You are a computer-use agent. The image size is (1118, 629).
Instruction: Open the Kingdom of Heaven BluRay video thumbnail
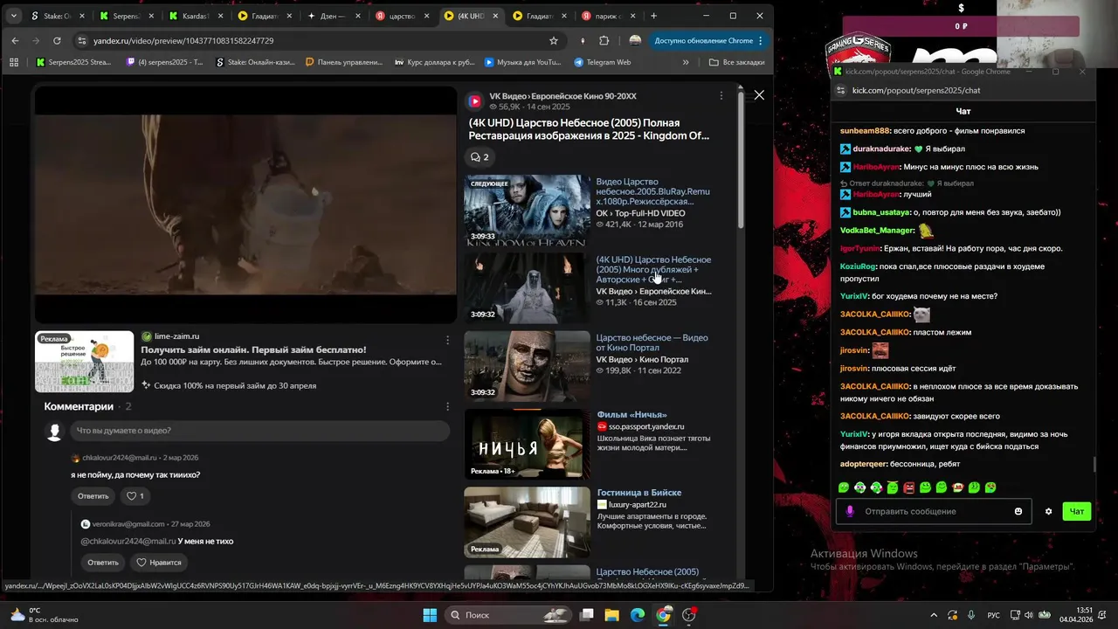[x=528, y=211]
